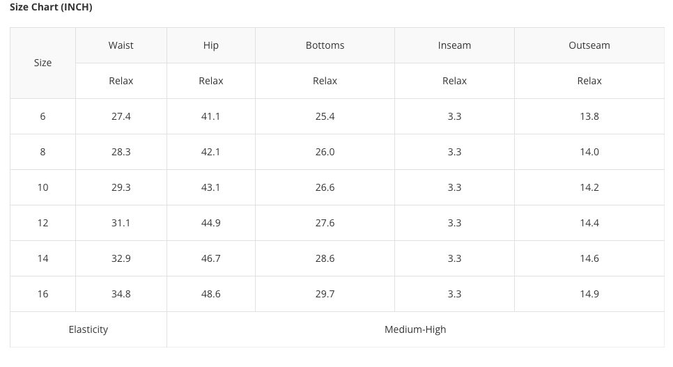Click size 14 inseam value 3.3
Viewport: 673px width, 367px height.
[454, 258]
